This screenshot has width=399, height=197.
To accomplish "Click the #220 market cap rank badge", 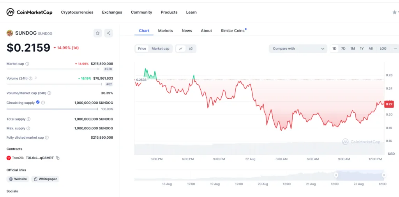I will [108, 69].
